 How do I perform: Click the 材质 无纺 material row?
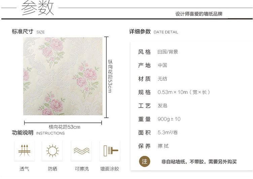tap(152, 79)
